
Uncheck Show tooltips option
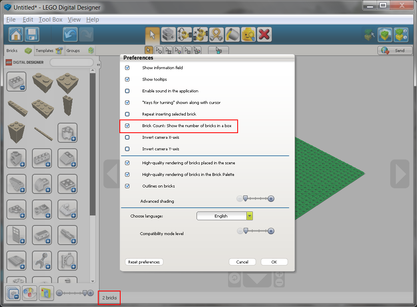click(127, 79)
